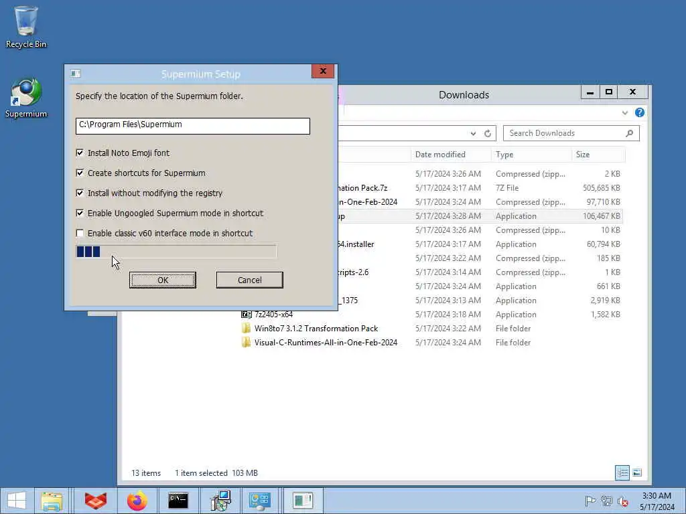Click 13 items in Downloads status bar
This screenshot has width=686, height=514.
pos(146,473)
